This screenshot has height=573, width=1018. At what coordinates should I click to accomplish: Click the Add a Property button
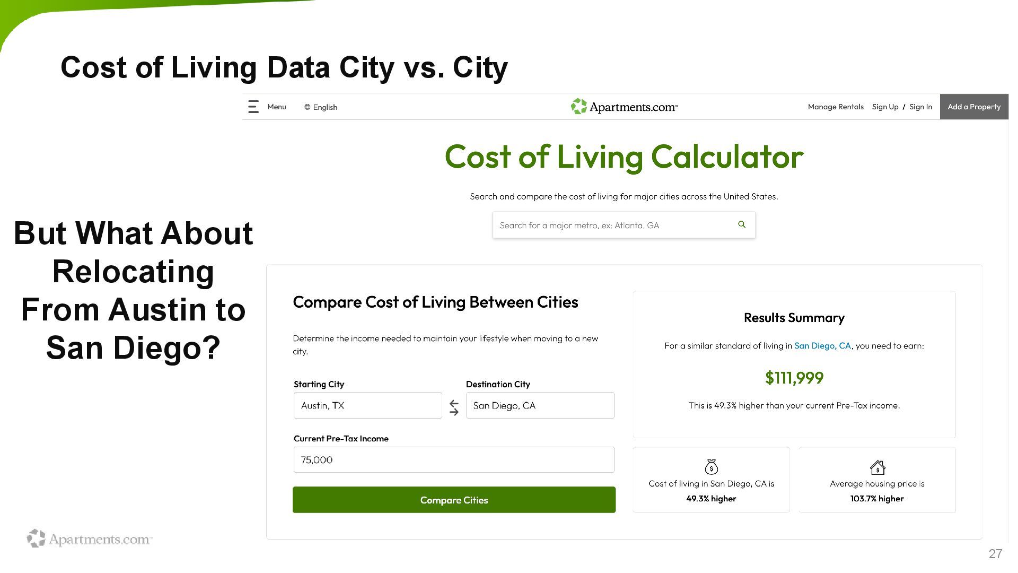point(974,107)
